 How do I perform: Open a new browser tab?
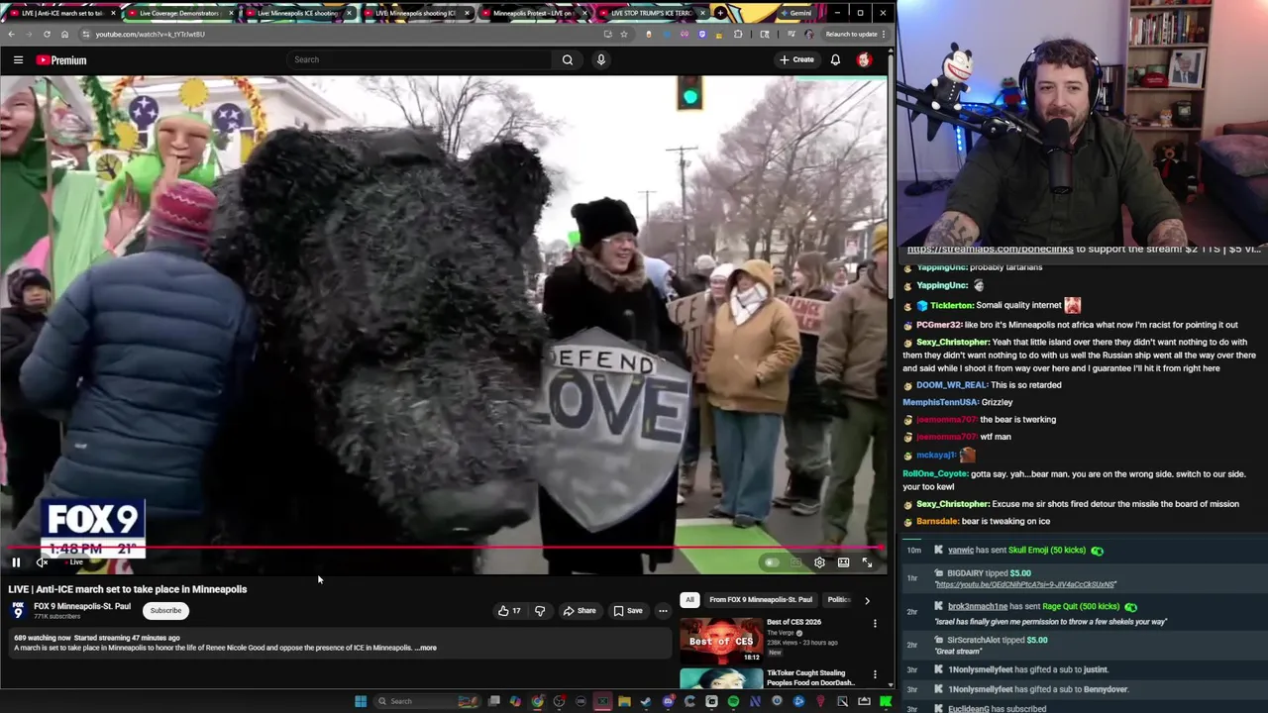click(719, 13)
